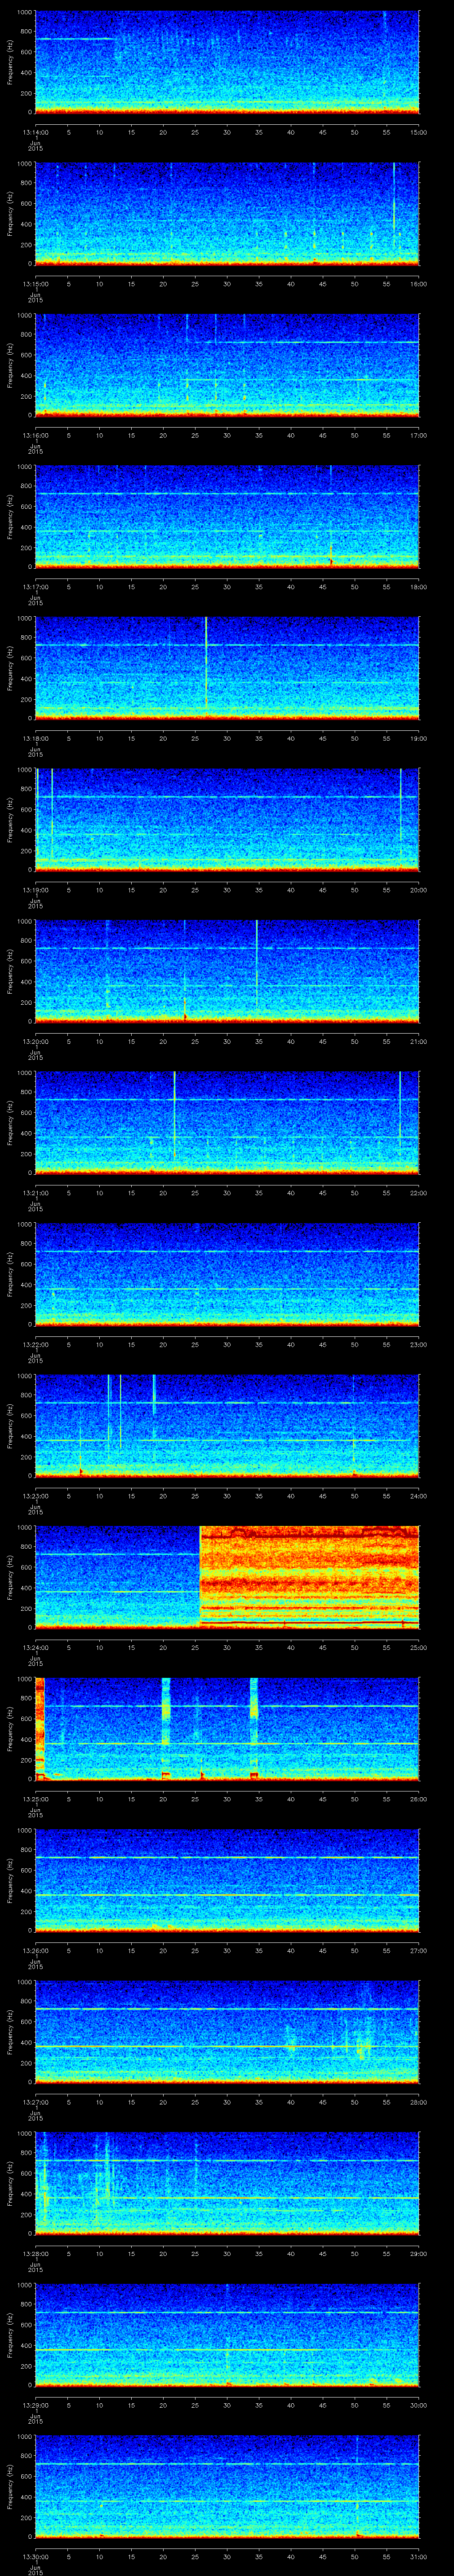454x2576 pixels.
Task: Click the 13:23:00 start time label
Action: (x=35, y=1496)
